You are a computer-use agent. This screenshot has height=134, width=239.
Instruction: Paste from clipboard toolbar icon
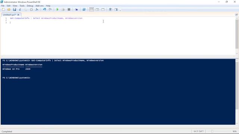click(x=31, y=9)
